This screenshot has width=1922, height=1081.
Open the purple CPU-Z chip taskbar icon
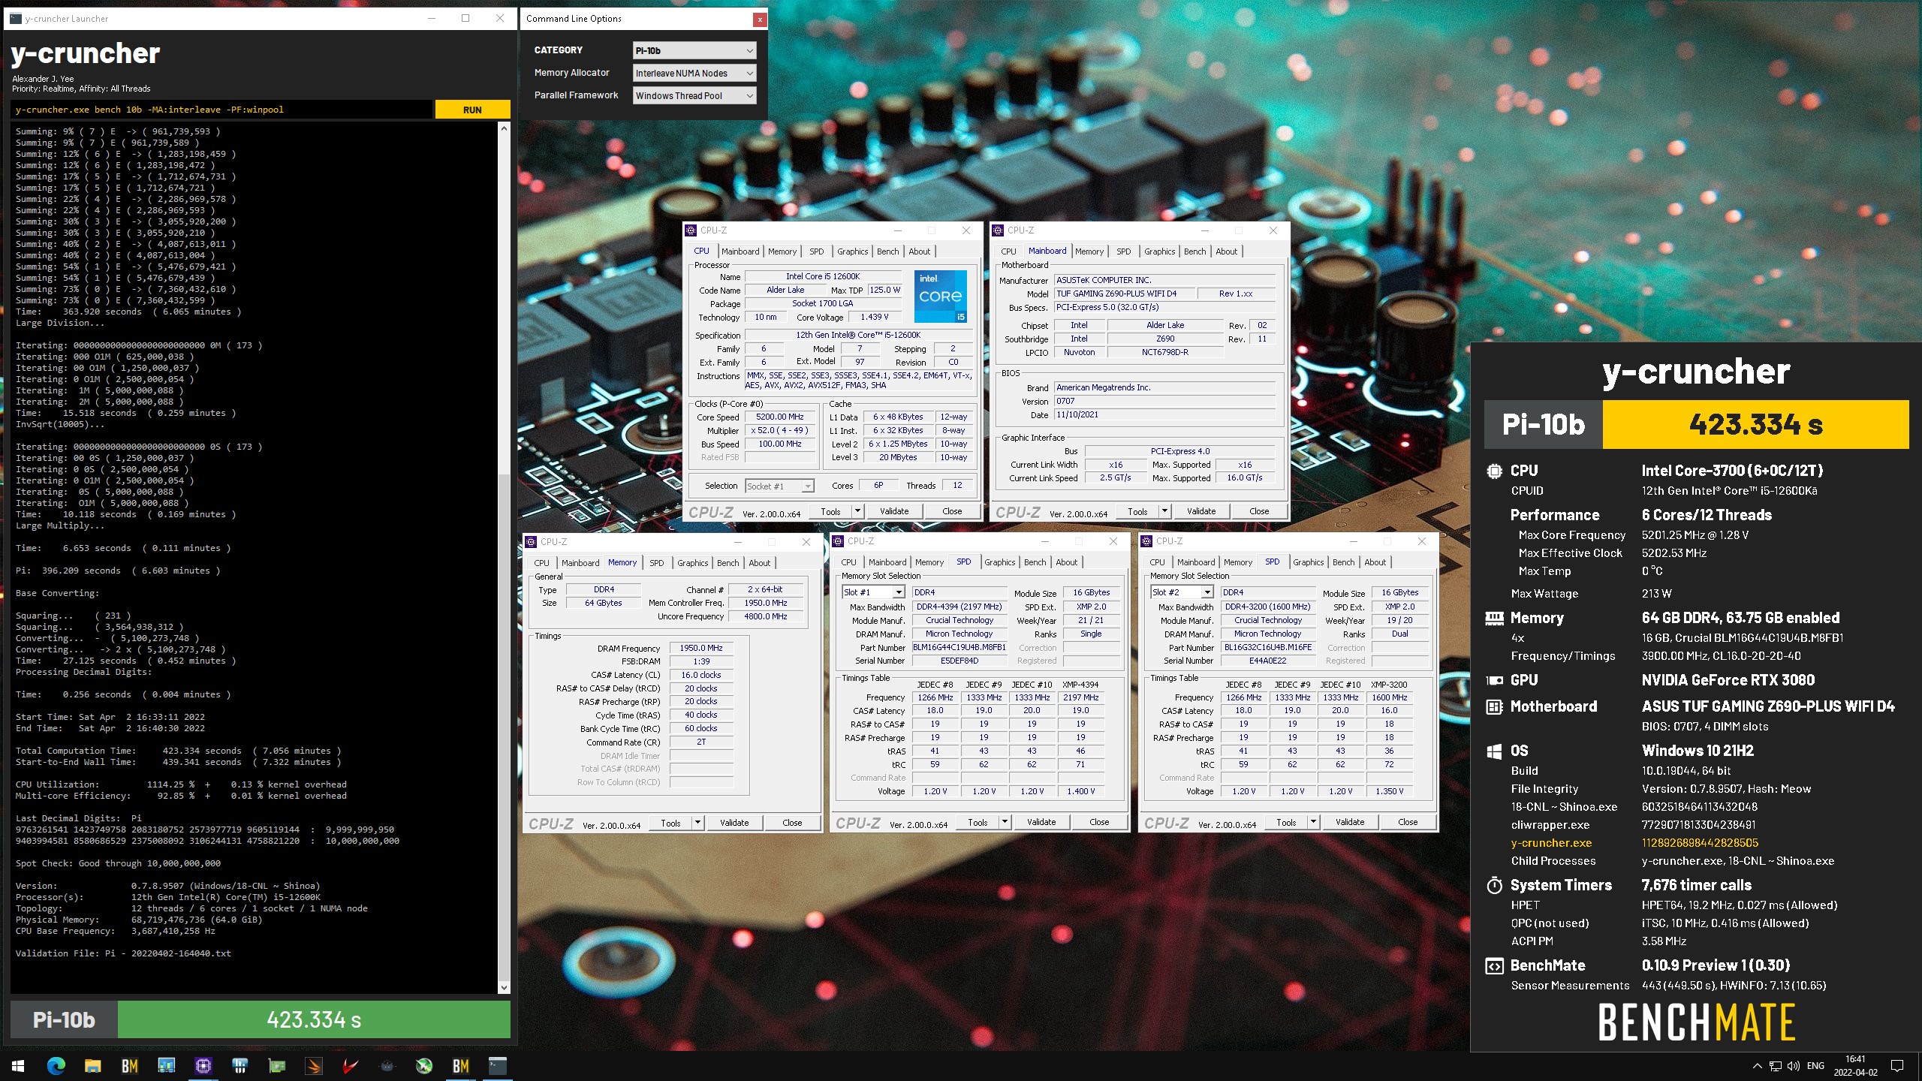[x=203, y=1065]
